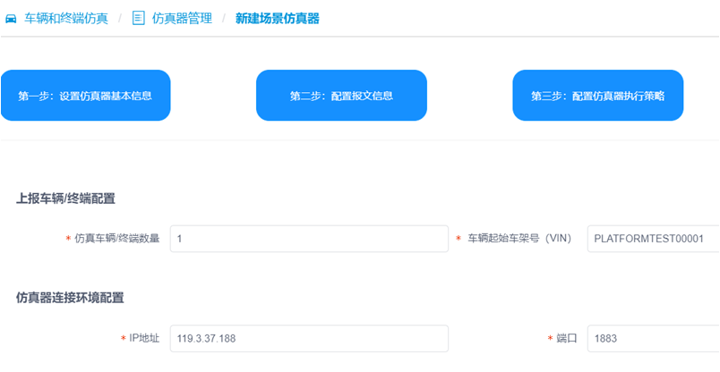Click the IP地址 field showing 119.3.37.188
This screenshot has height=372, width=720.
308,339
